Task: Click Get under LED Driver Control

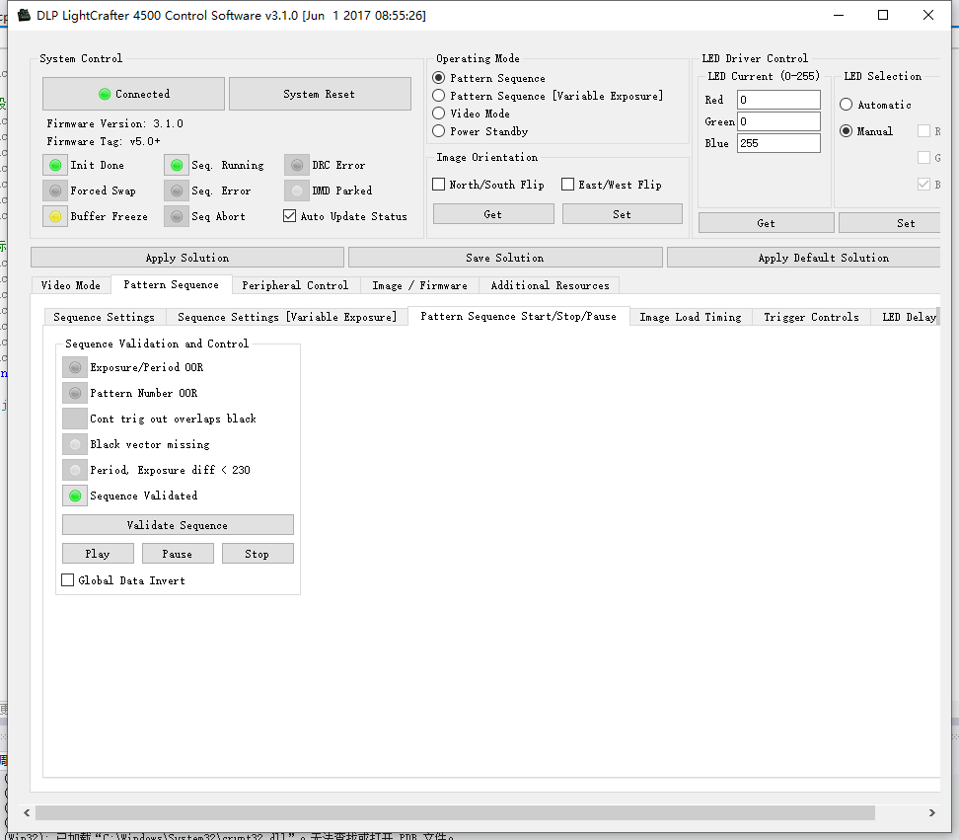Action: click(767, 223)
